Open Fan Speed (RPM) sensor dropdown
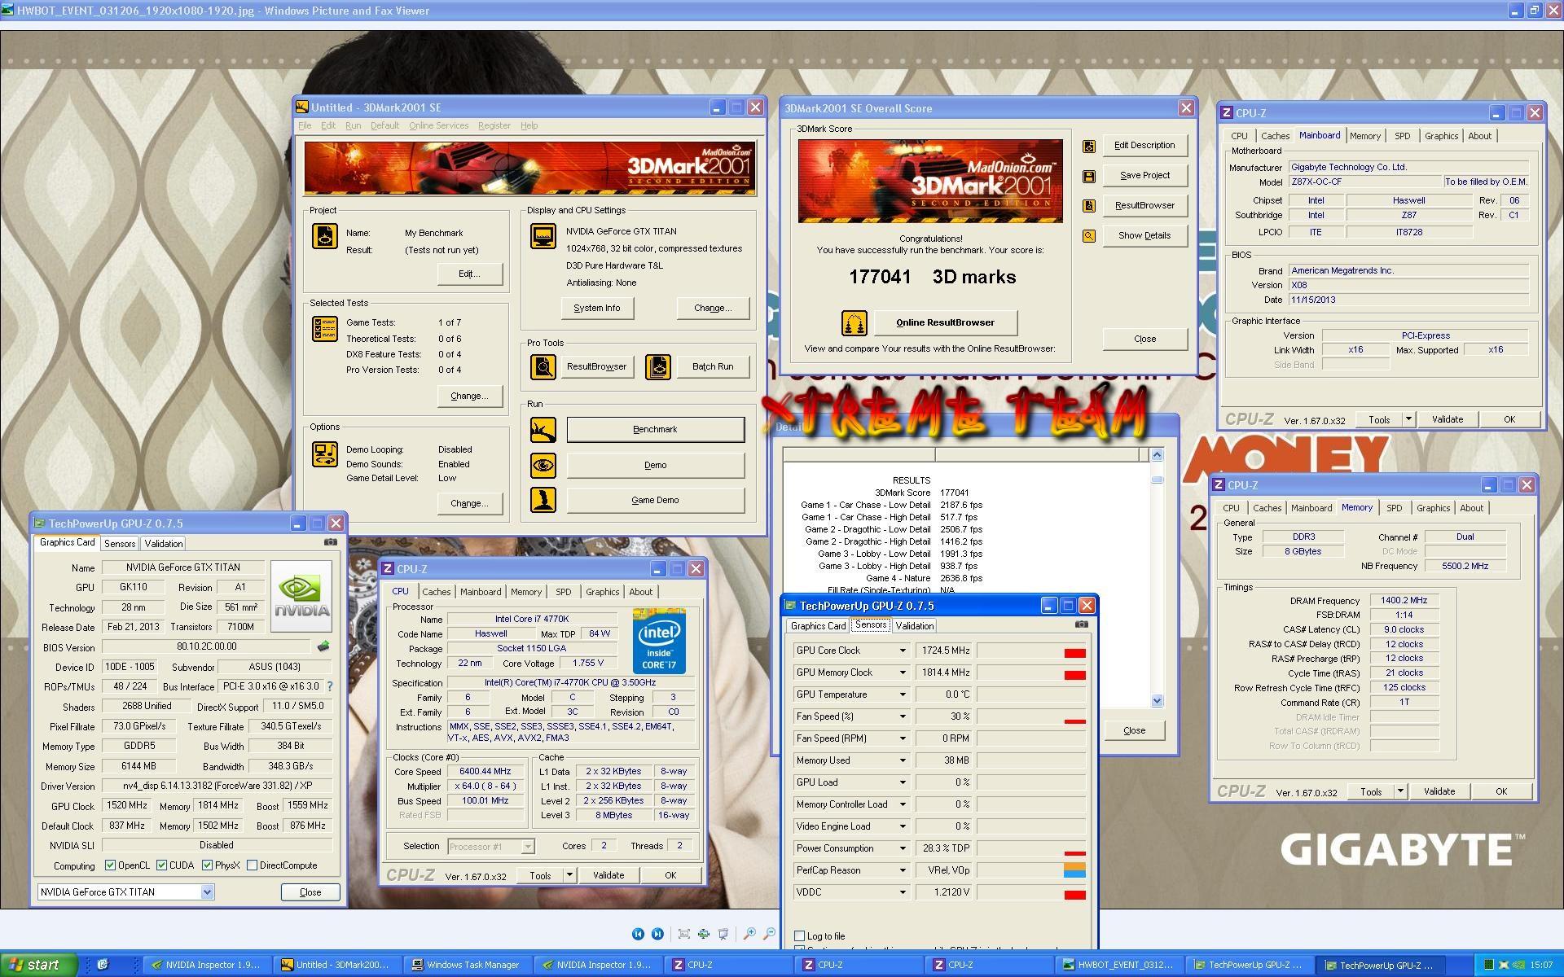The width and height of the screenshot is (1564, 977). 902,738
